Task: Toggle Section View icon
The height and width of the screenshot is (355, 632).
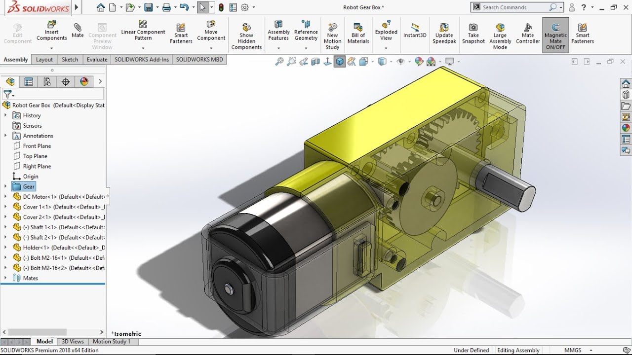Action: tap(316, 62)
